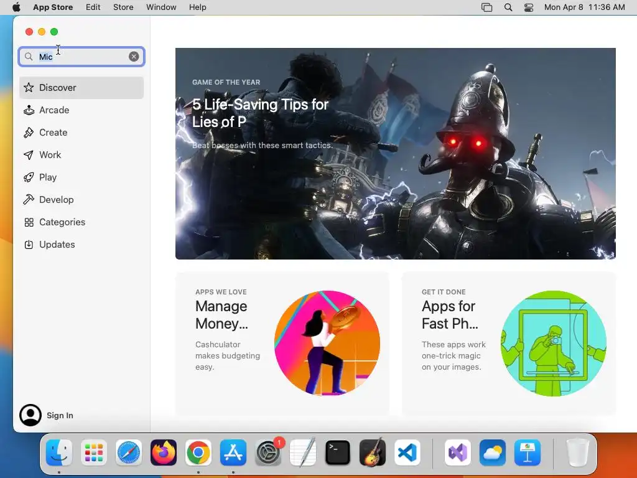637x478 pixels.
Task: Open Control Center in menu bar
Action: [529, 7]
